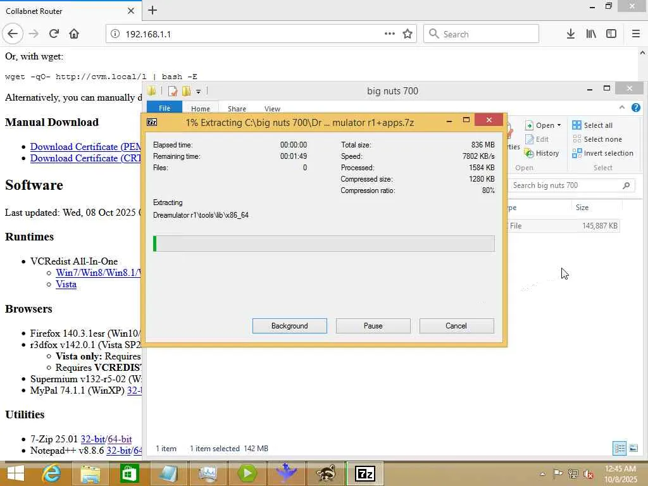The image size is (648, 486).
Task: Open Download Certificate (CRT) link
Action: tap(85, 158)
